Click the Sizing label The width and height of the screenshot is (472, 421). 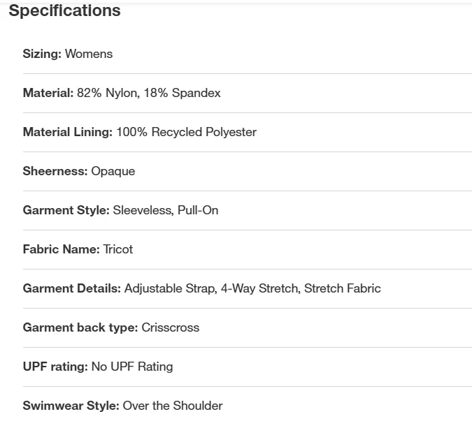click(x=42, y=54)
